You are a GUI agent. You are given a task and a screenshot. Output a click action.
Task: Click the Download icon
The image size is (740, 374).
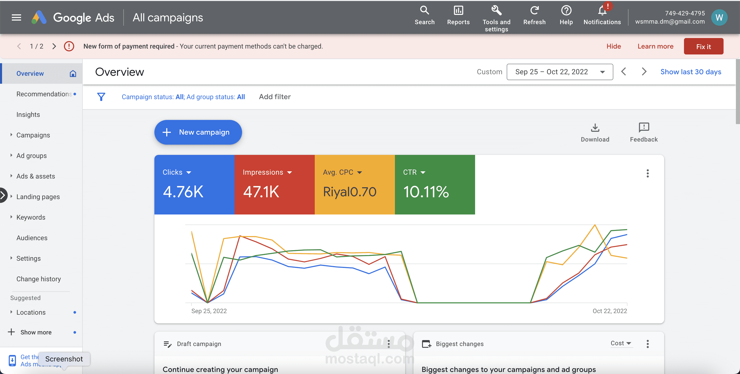coord(595,128)
